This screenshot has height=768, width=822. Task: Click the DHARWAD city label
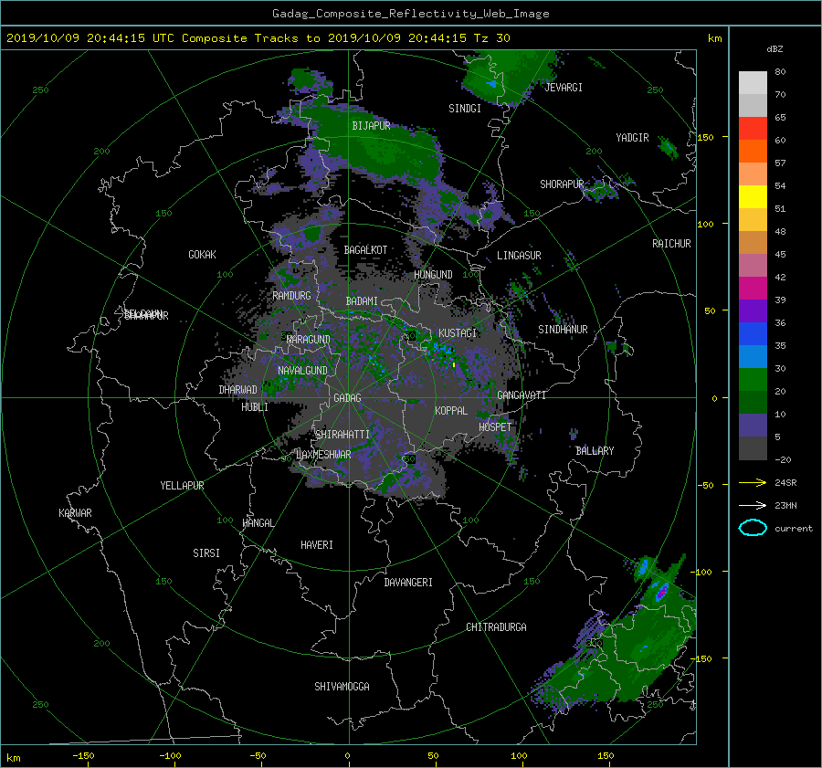point(238,390)
